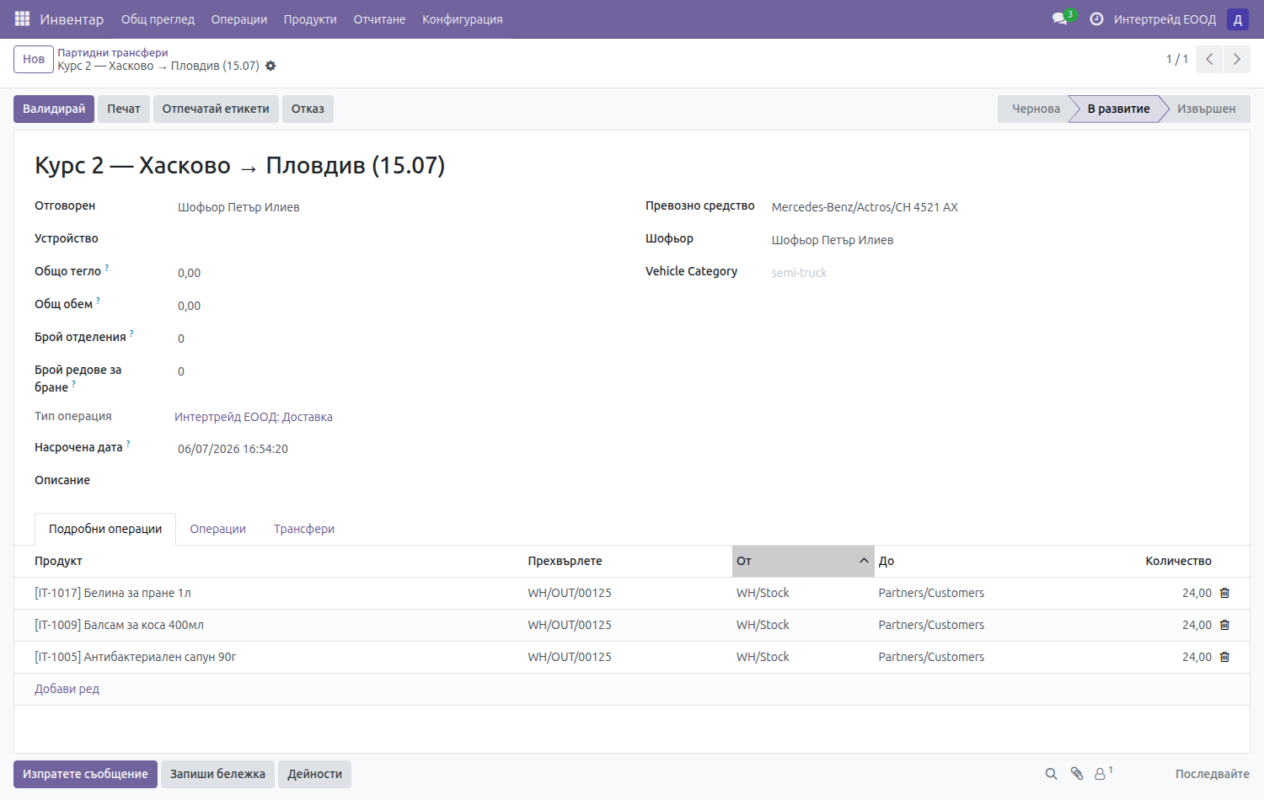
Task: Open the Конфигурация menu
Action: pos(463,19)
